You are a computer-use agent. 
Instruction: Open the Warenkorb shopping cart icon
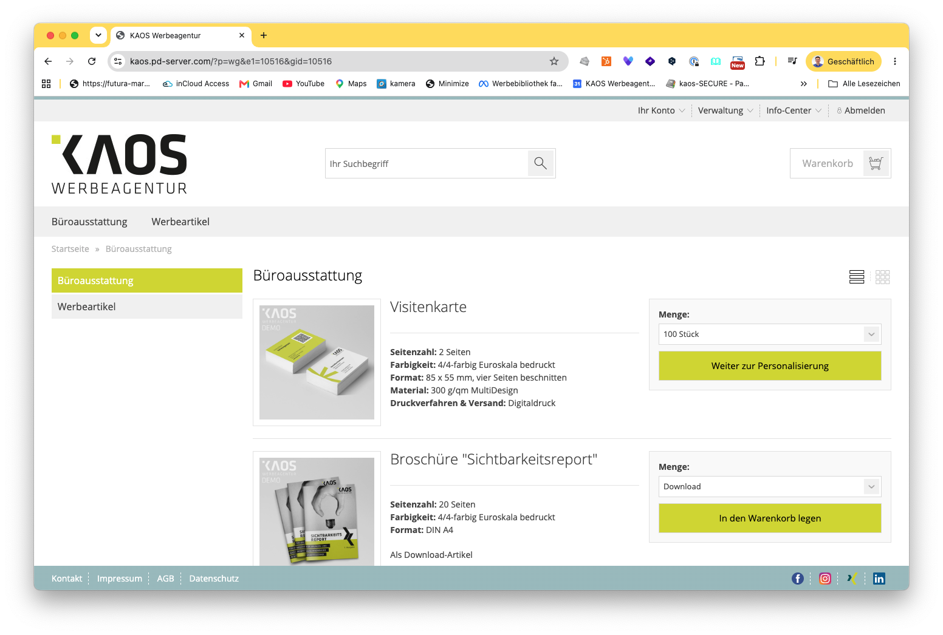876,163
